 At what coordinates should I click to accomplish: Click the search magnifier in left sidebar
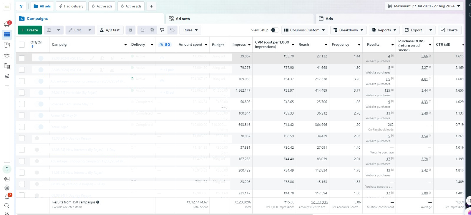click(x=7, y=206)
